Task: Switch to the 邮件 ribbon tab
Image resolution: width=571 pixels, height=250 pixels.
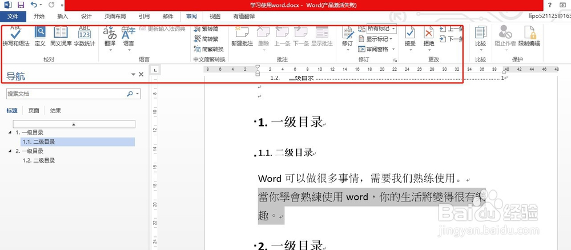Action: (x=168, y=17)
